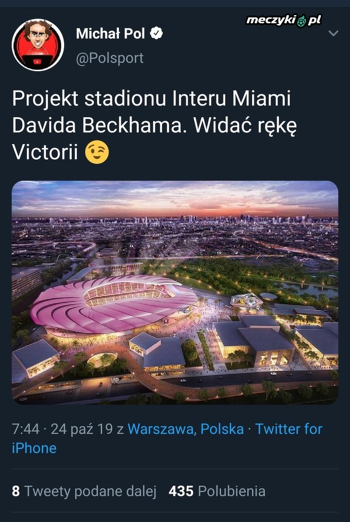This screenshot has height=522, width=350.
Task: Open the Michał Pol display name
Action: click(x=111, y=34)
